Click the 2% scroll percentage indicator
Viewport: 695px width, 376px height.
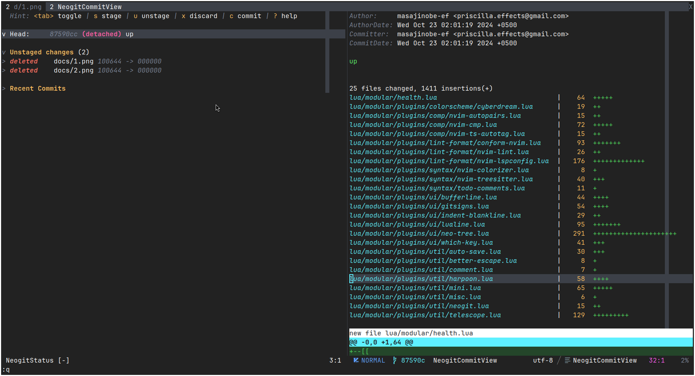pos(685,360)
